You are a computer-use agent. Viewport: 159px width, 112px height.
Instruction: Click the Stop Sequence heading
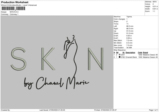[120, 50]
